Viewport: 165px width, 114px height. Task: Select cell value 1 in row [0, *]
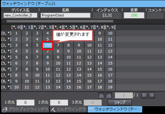click(x=16, y=33)
